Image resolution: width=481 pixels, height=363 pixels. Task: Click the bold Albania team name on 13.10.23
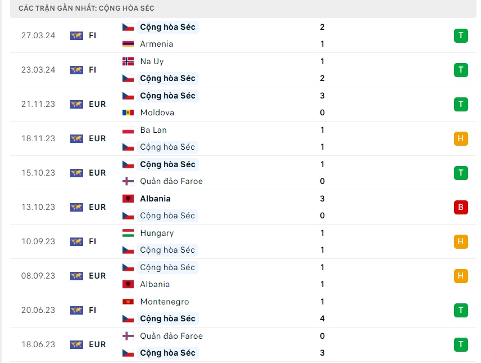[x=155, y=199]
